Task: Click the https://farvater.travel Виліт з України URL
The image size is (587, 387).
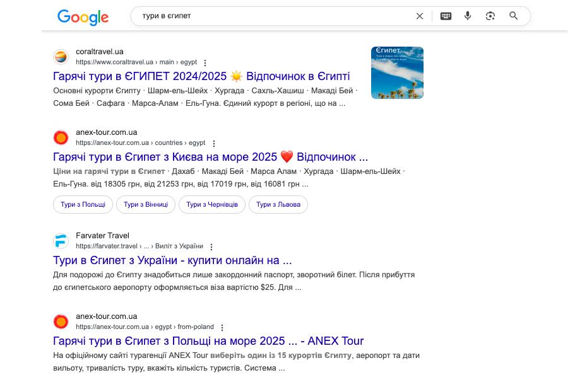Action: coord(139,246)
